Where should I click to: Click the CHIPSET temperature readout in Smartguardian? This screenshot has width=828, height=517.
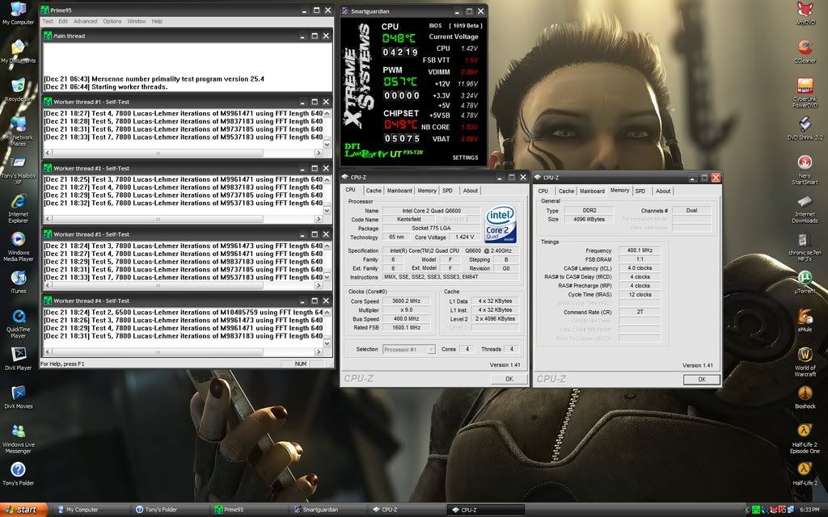coord(400,124)
